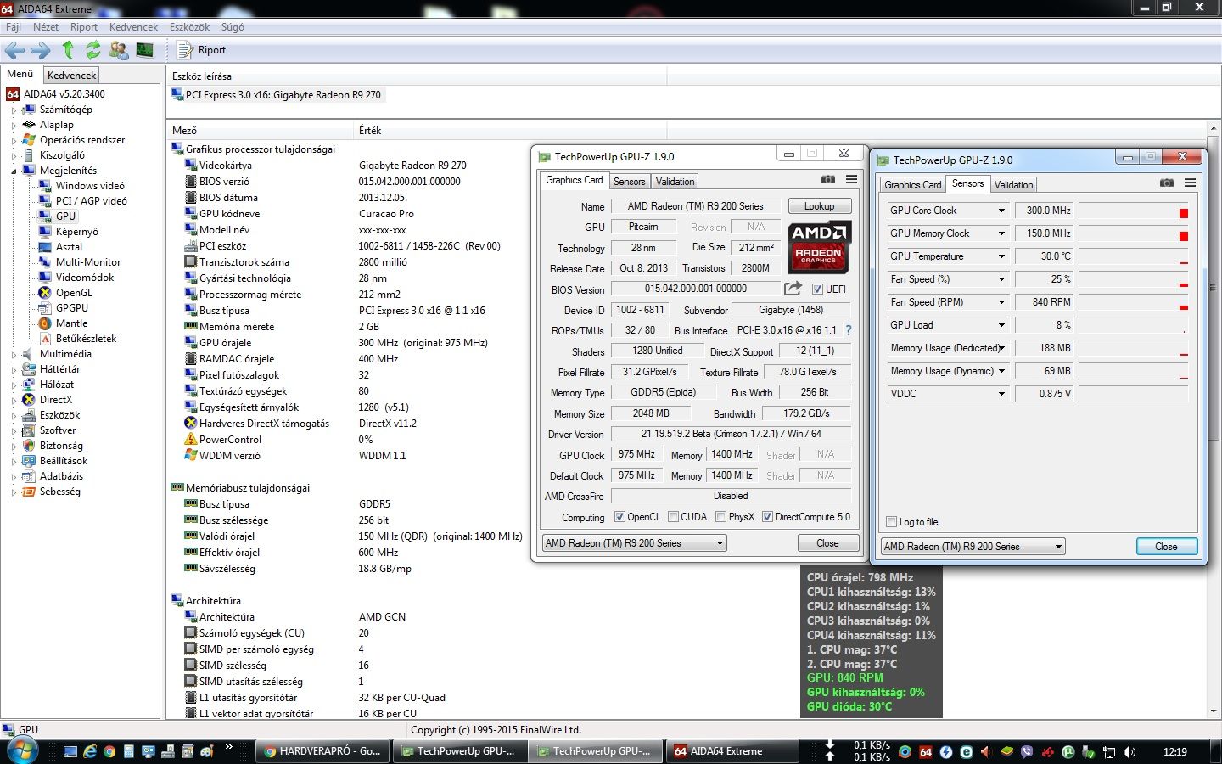Select the OpenGL tree item
This screenshot has width=1222, height=764.
[x=74, y=293]
